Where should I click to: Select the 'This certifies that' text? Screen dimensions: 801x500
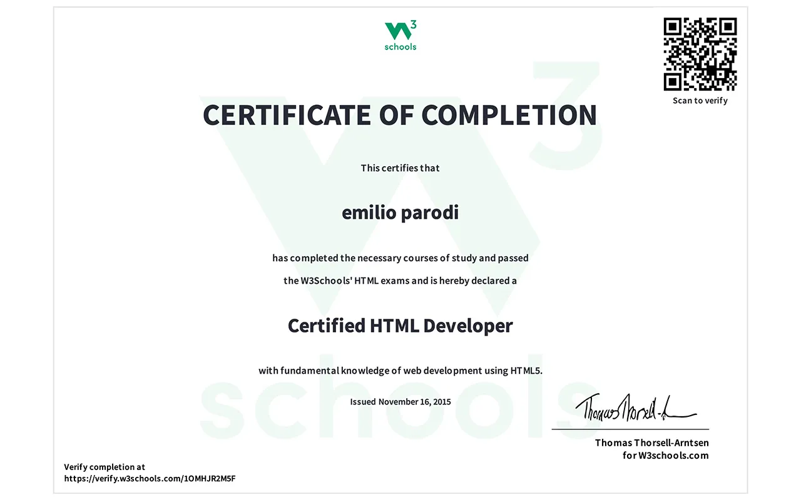coord(400,168)
